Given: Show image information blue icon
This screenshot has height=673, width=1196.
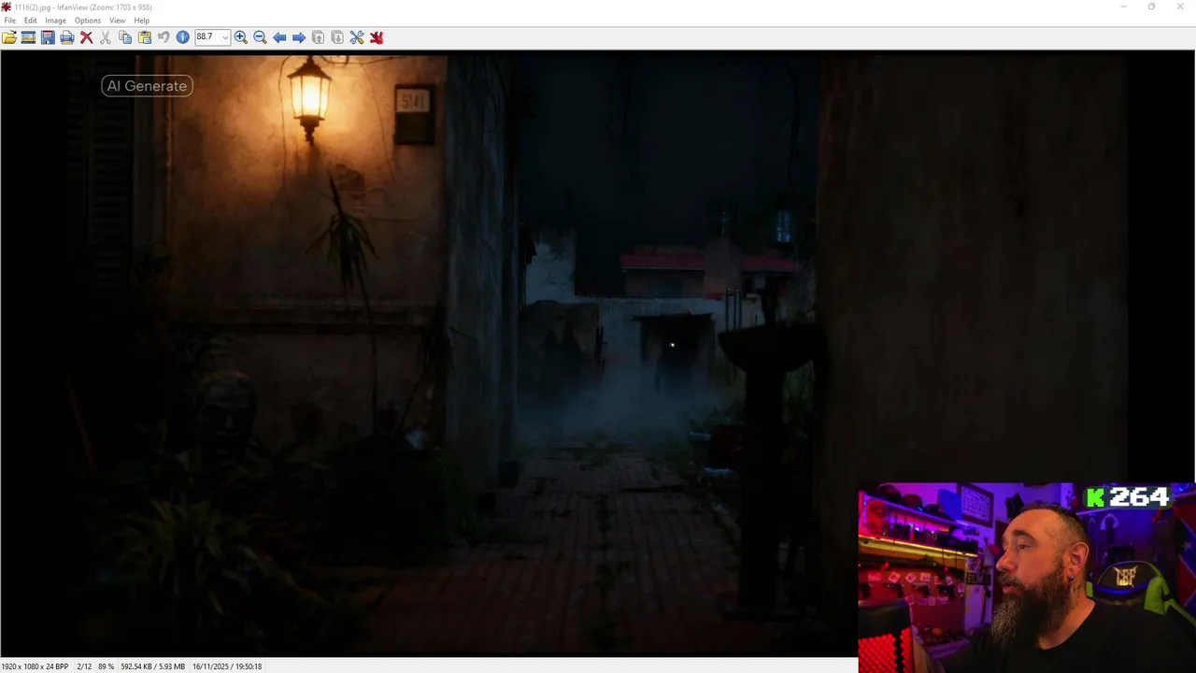Looking at the screenshot, I should [x=183, y=37].
